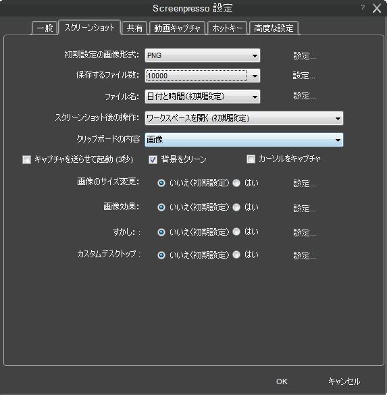Open 設定... for 画像効果
Image resolution: width=387 pixels, height=395 pixels.
[305, 208]
